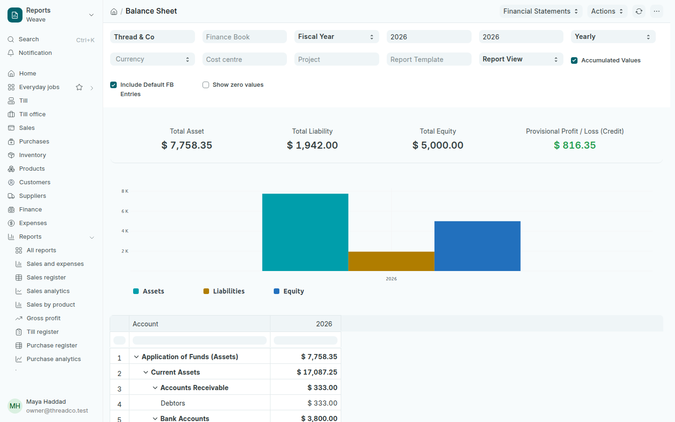Click the Cost centre input field
This screenshot has height=422, width=675.
tap(245, 59)
